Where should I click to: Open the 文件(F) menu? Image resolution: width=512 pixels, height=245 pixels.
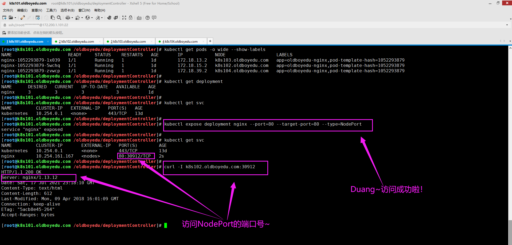[8, 10]
